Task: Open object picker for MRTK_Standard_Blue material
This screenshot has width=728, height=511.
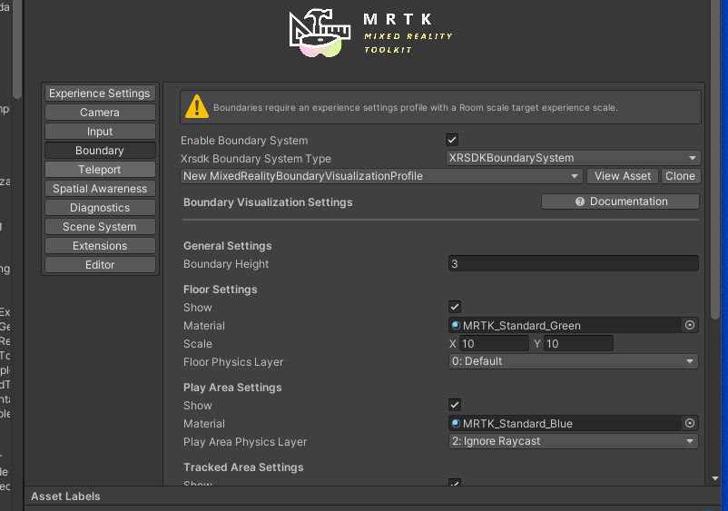Action: [690, 423]
